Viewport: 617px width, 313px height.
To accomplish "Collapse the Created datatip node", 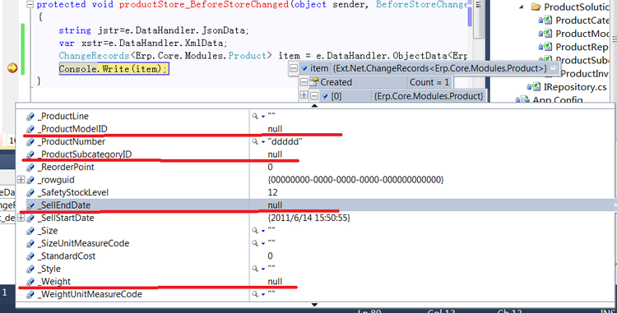I will tap(304, 82).
